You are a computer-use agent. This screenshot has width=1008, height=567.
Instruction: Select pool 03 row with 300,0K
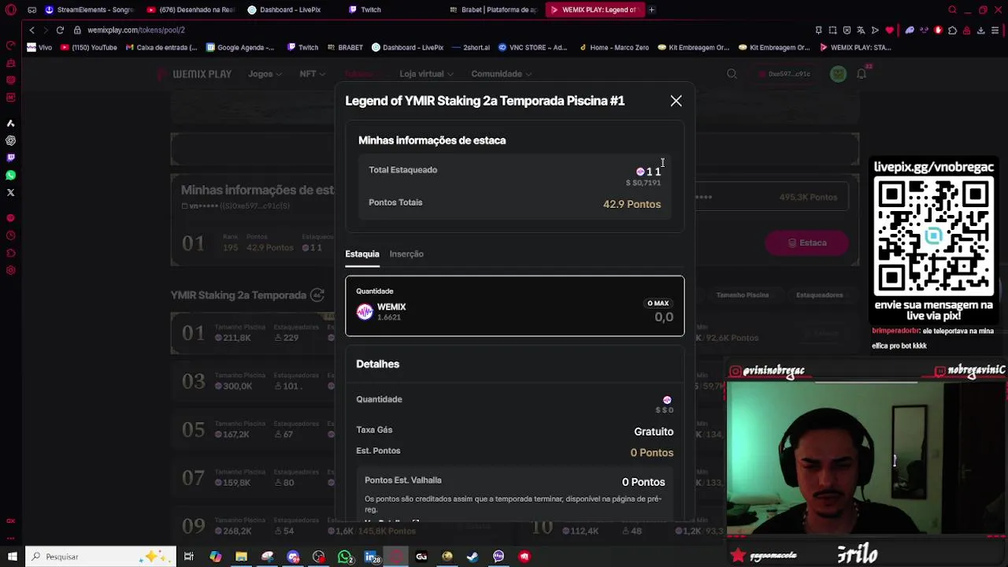252,381
